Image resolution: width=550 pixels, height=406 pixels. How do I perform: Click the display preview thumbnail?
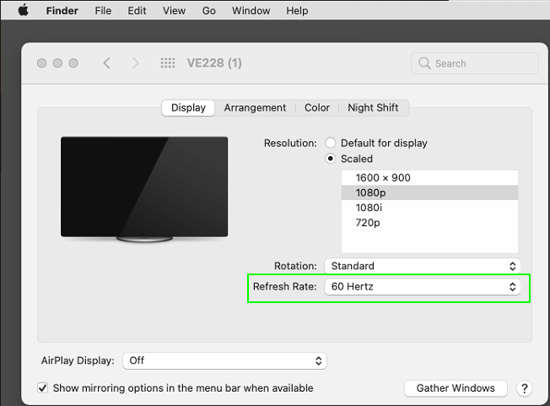coord(144,188)
